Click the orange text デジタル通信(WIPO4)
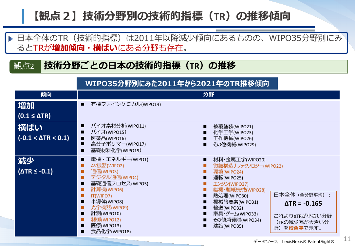Screen dimensions: 355x246 [x=115, y=177]
